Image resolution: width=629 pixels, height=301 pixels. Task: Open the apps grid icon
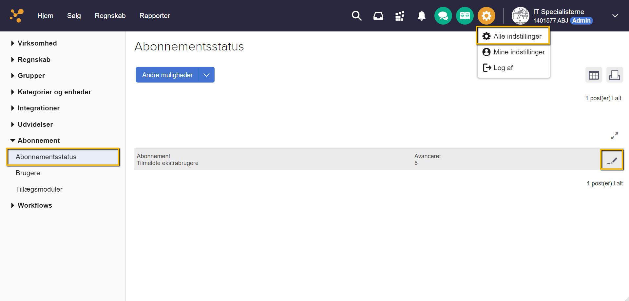400,16
